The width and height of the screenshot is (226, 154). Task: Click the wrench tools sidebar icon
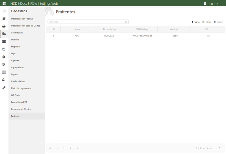(x=4, y=88)
